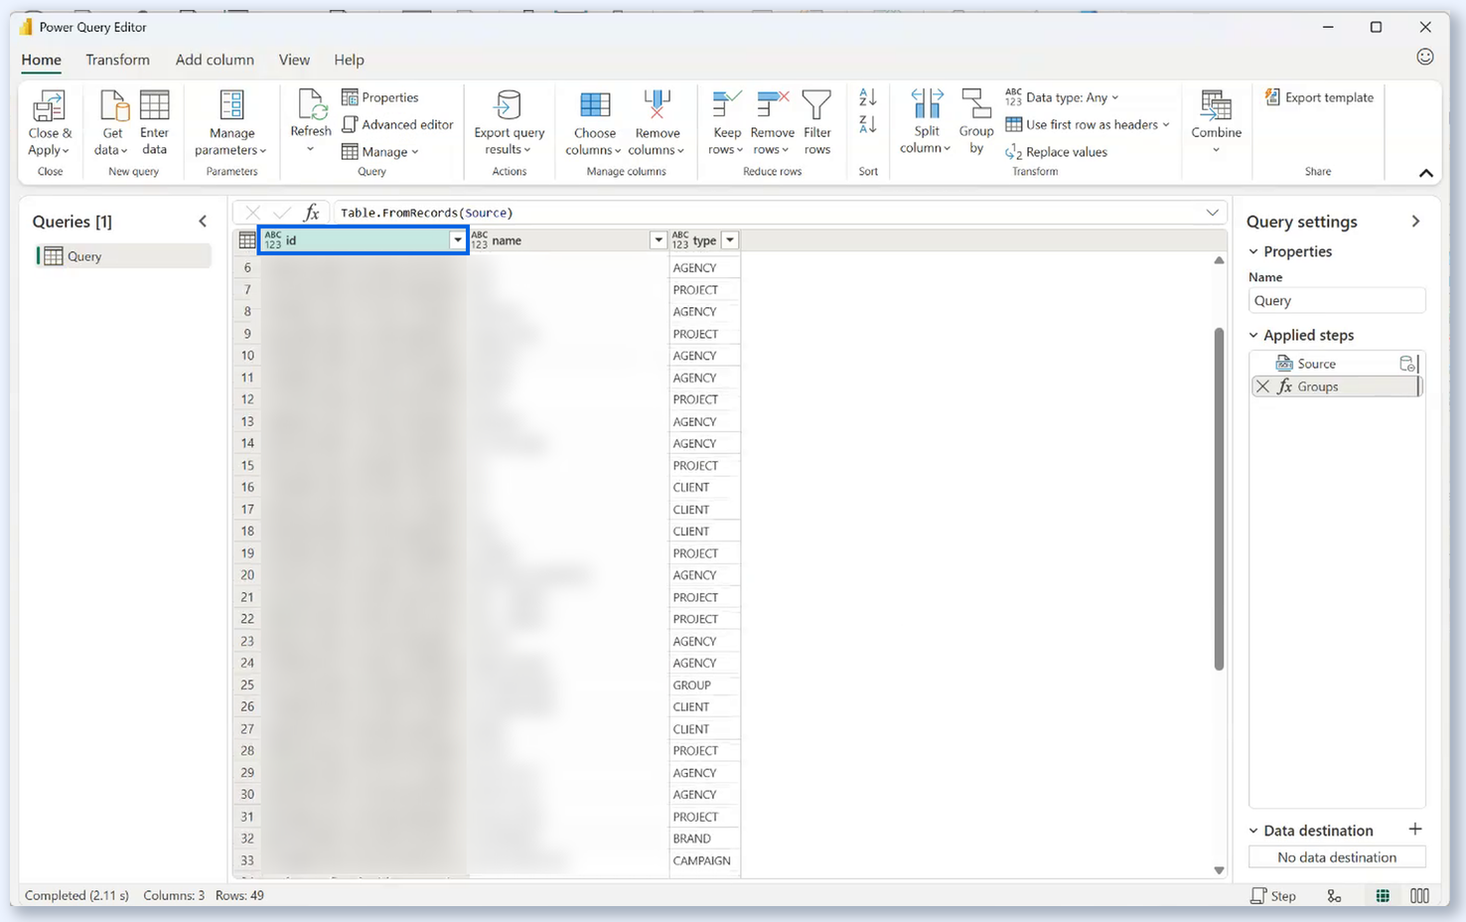Open the id column filter dropdown
This screenshot has width=1466, height=922.
pos(457,240)
